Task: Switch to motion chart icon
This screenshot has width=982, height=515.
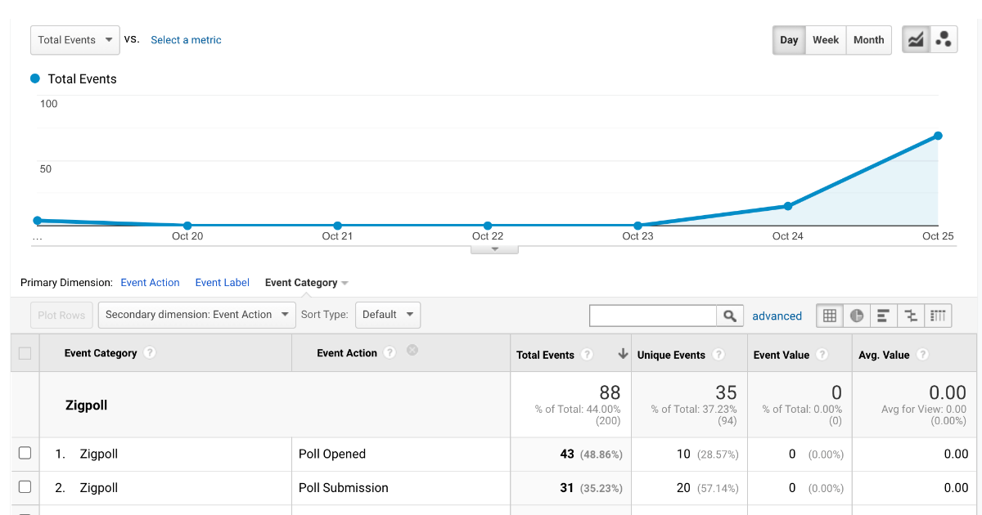Action: click(944, 39)
